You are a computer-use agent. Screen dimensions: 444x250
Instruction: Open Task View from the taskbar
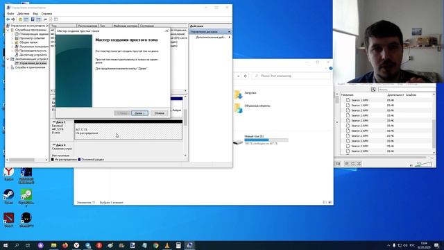[28, 245]
